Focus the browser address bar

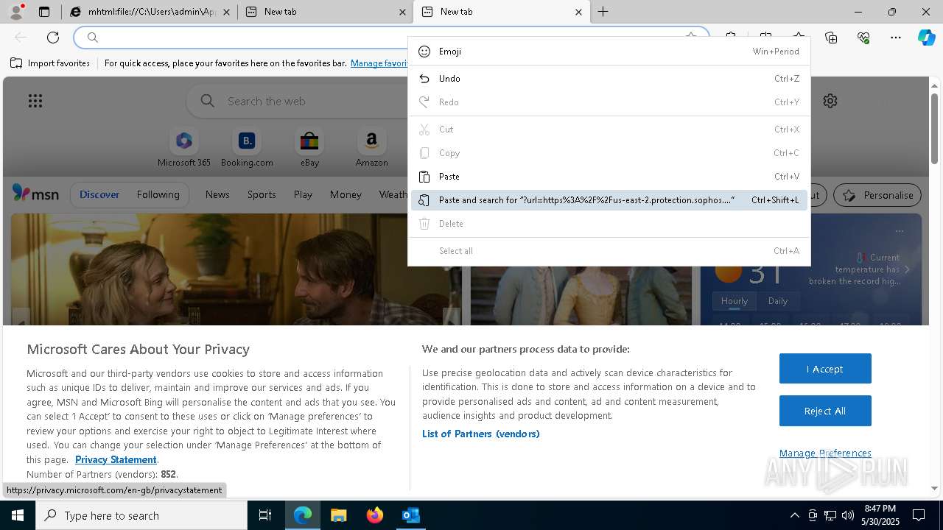coord(390,38)
